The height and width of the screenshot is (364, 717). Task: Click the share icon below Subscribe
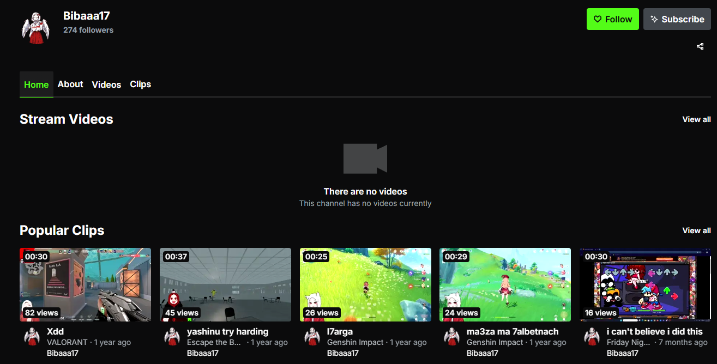coord(700,46)
